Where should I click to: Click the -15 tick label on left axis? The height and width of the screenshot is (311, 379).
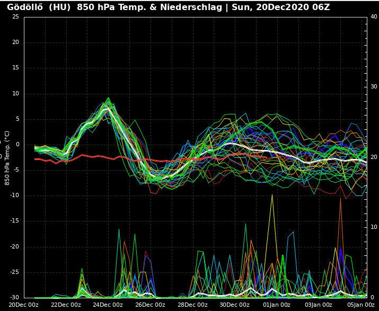pyautogui.click(x=14, y=221)
